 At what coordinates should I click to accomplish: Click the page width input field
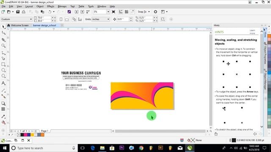click(x=44, y=18)
